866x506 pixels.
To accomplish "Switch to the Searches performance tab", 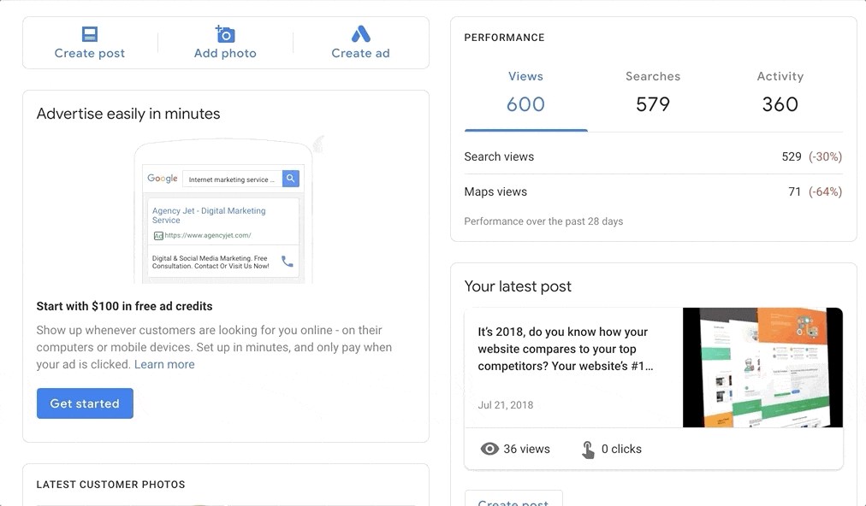I will [x=653, y=94].
